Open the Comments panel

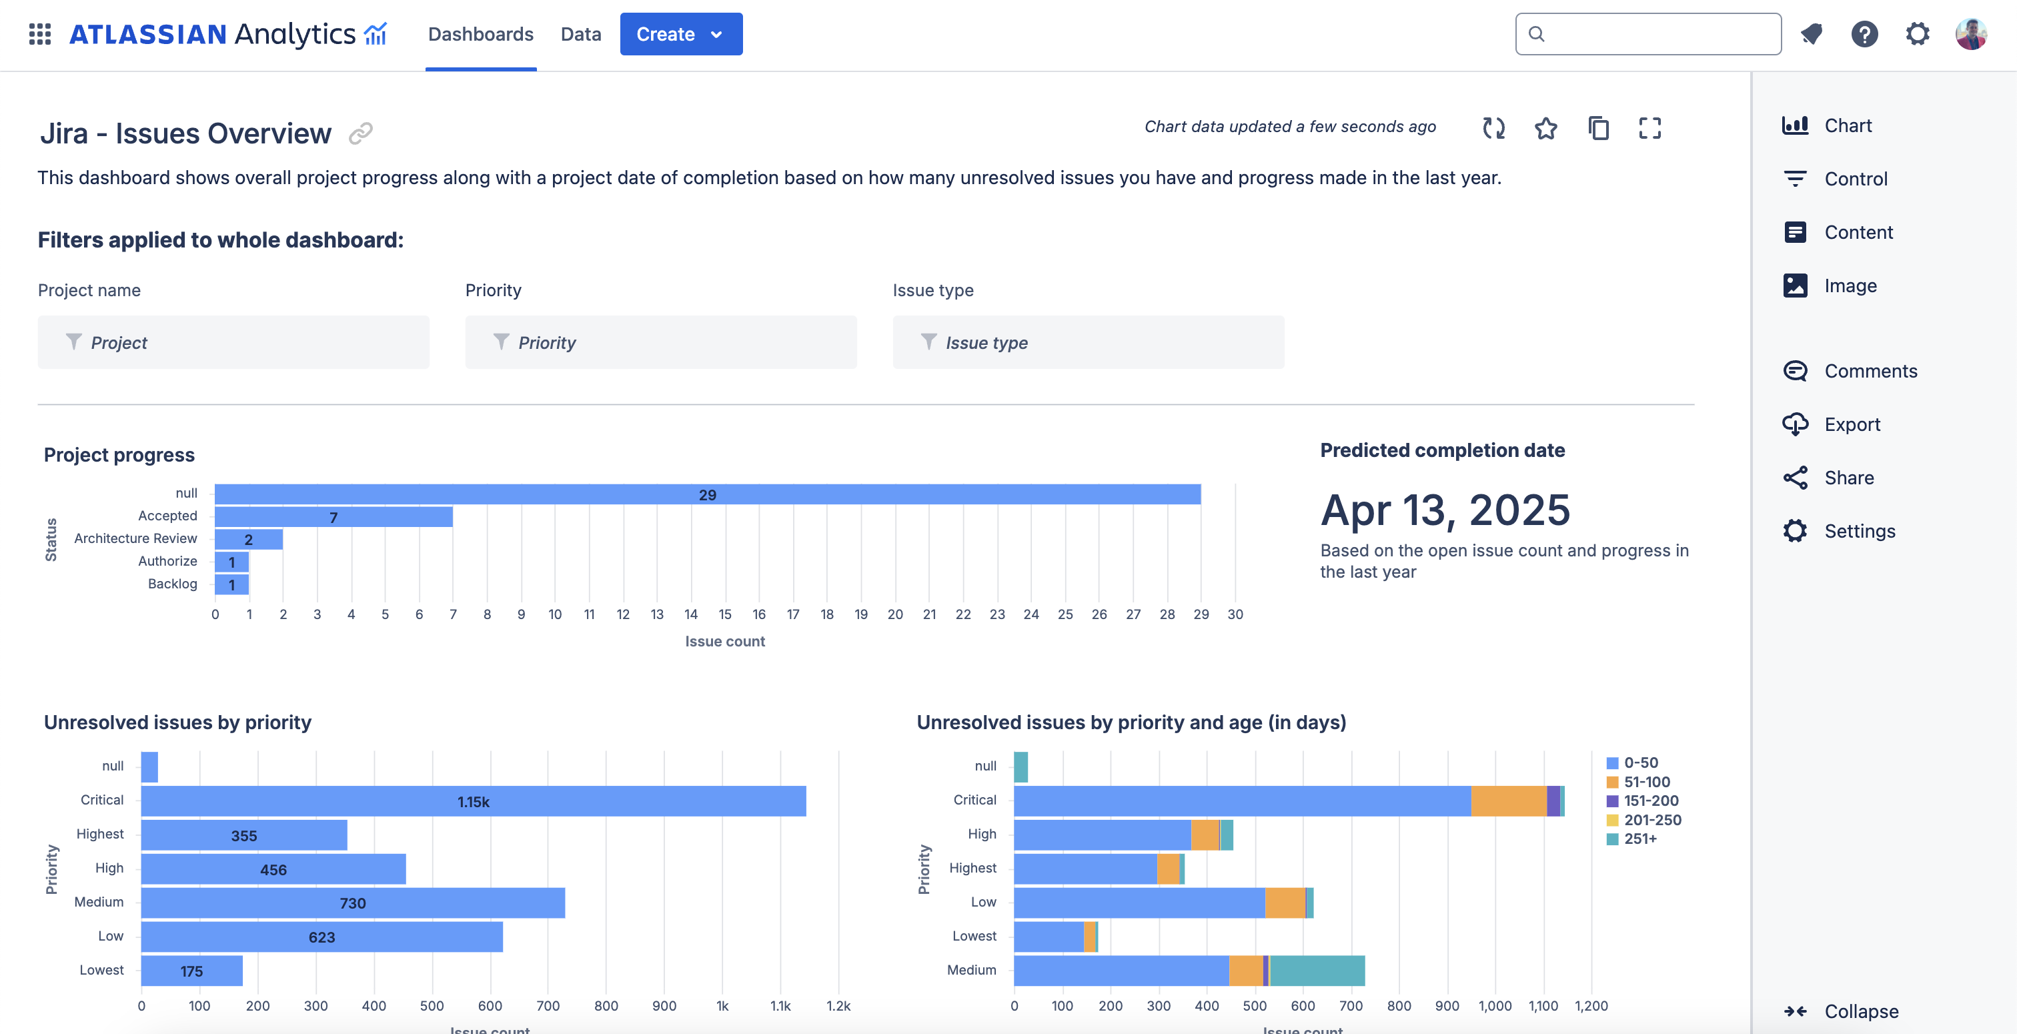click(1850, 370)
